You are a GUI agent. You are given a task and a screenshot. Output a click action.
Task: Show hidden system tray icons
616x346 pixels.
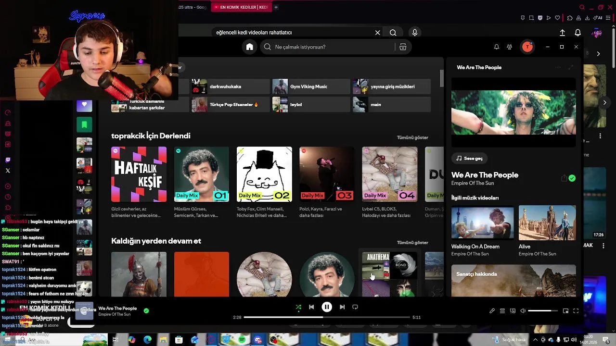(535, 340)
